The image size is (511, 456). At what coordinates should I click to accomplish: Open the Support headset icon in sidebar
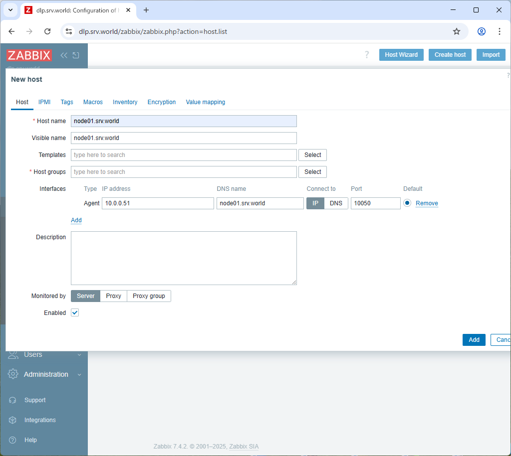13,400
